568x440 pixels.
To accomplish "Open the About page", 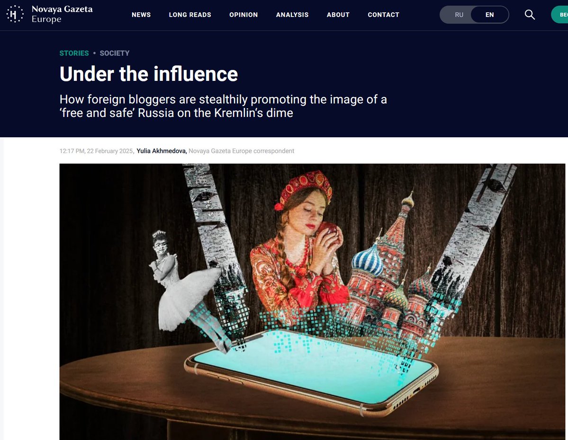I will pyautogui.click(x=338, y=15).
